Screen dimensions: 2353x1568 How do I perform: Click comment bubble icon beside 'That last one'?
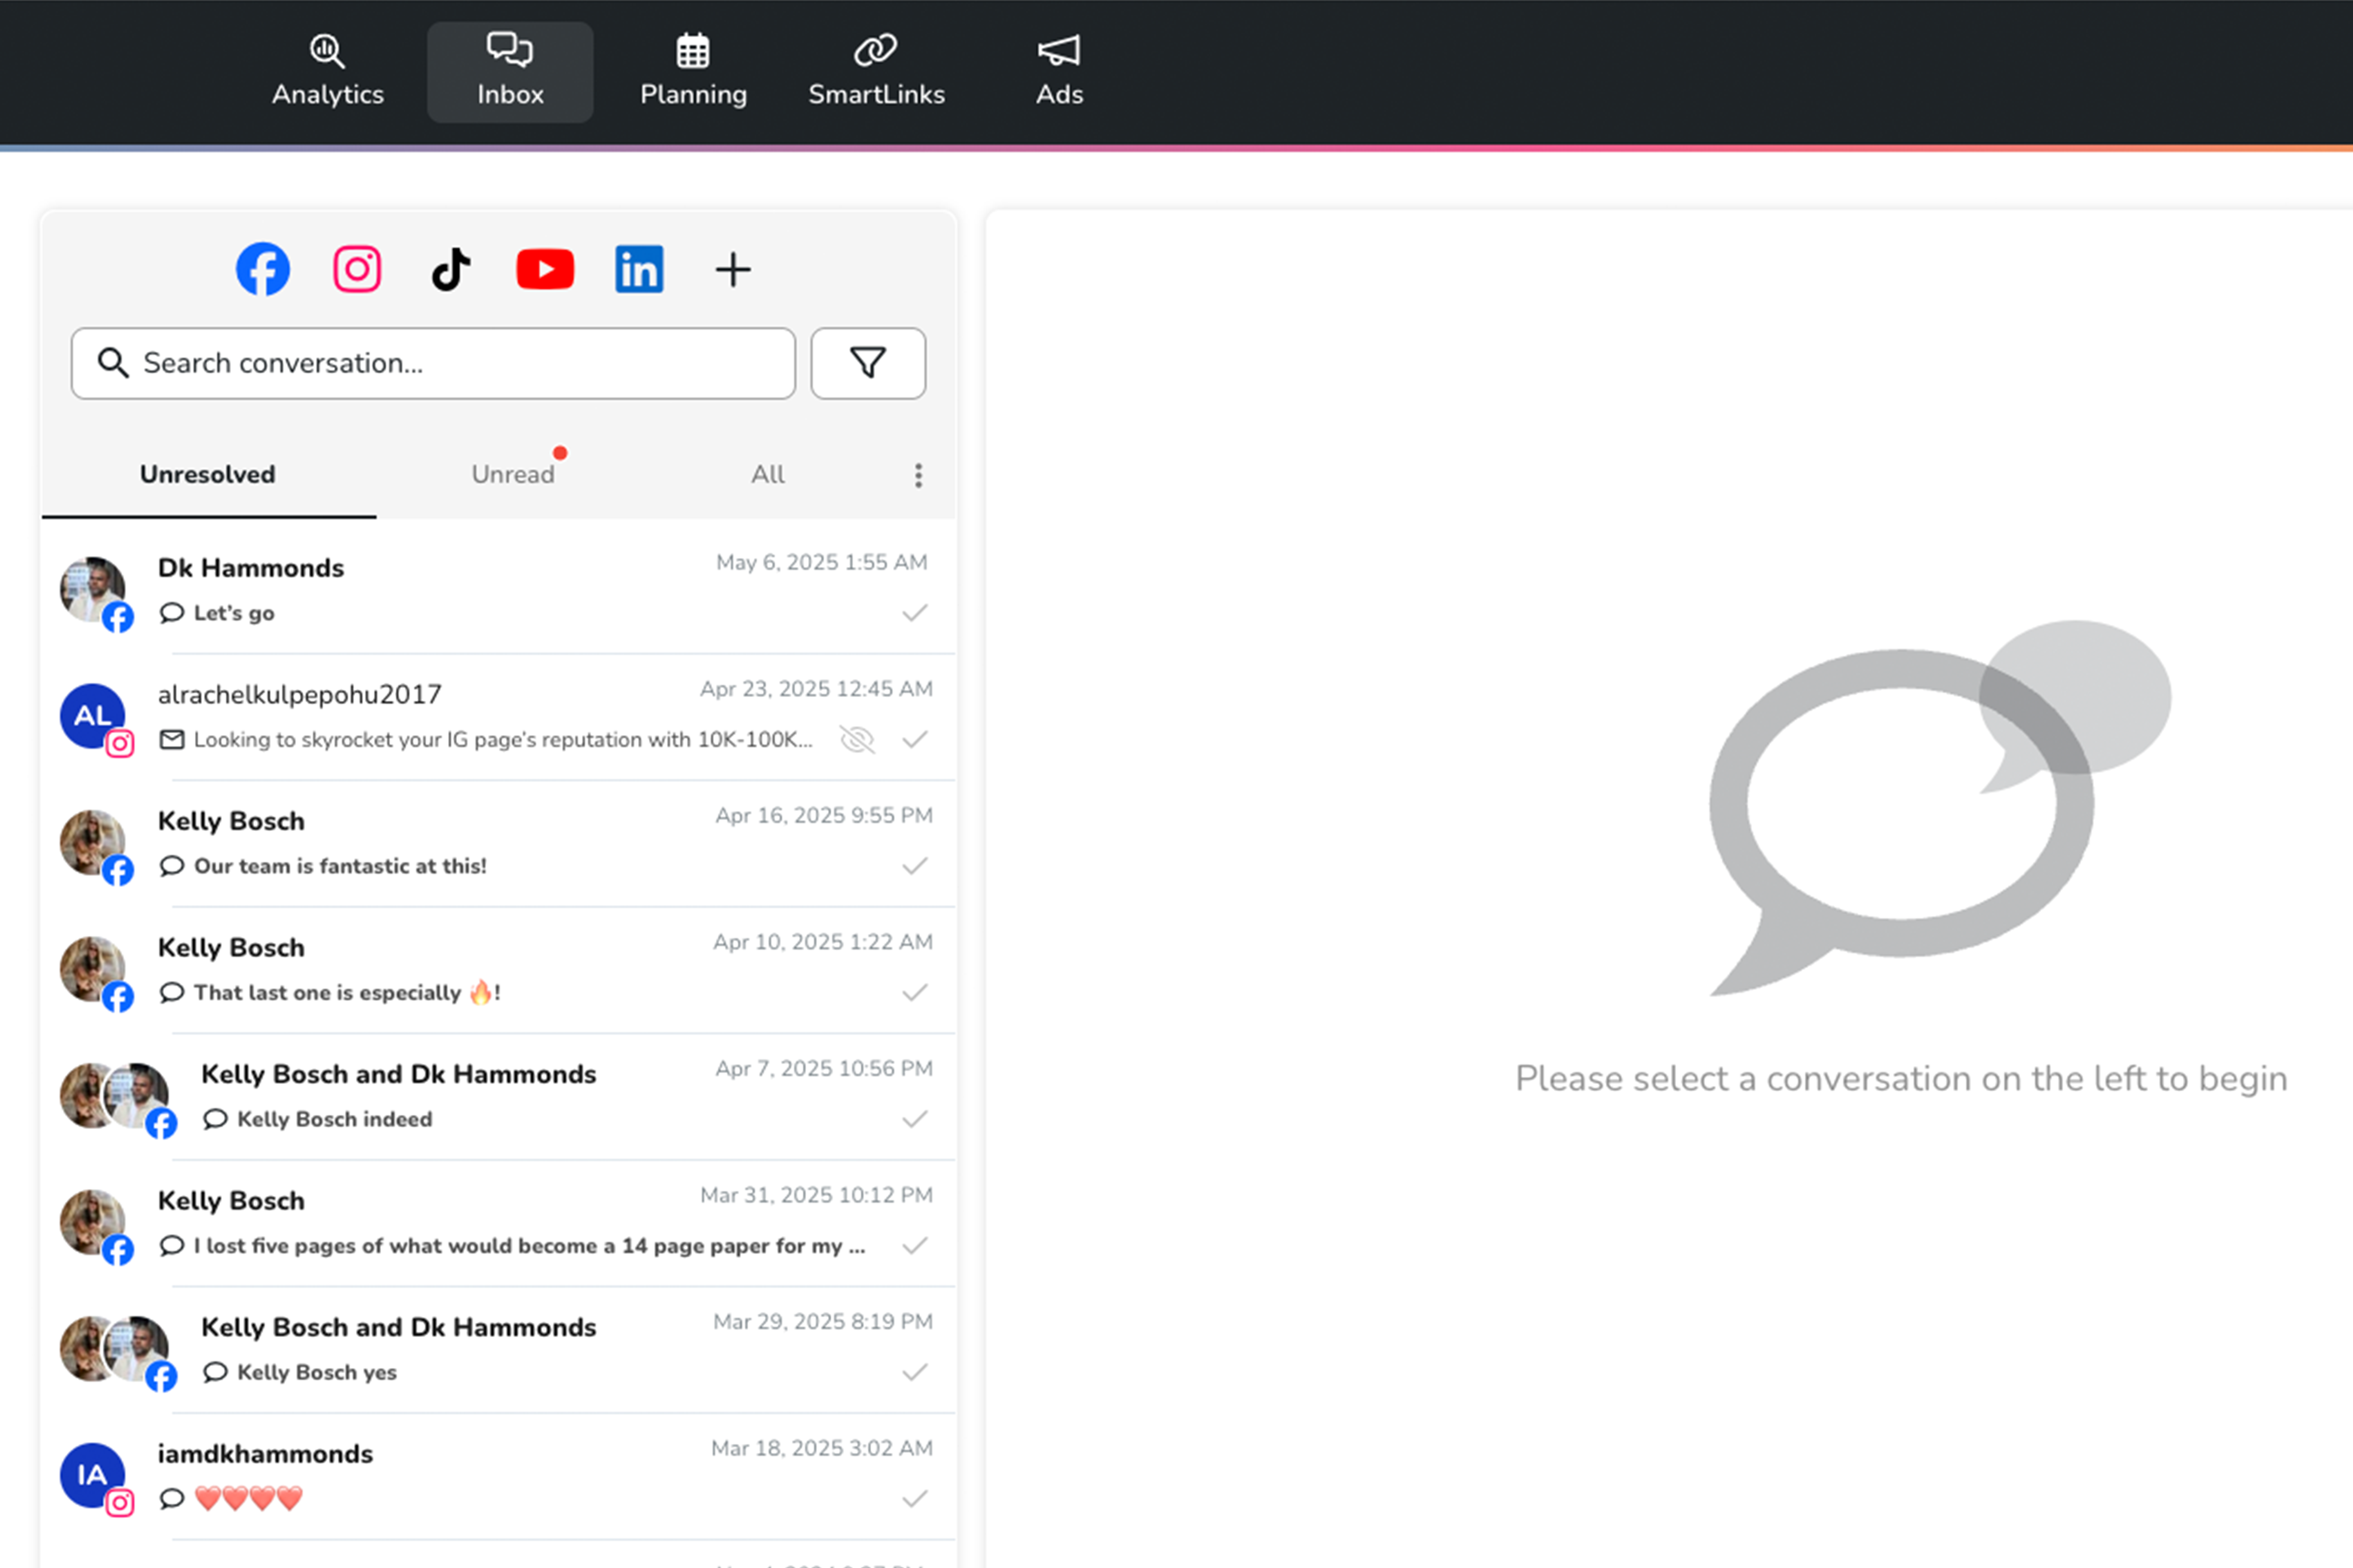pyautogui.click(x=172, y=993)
